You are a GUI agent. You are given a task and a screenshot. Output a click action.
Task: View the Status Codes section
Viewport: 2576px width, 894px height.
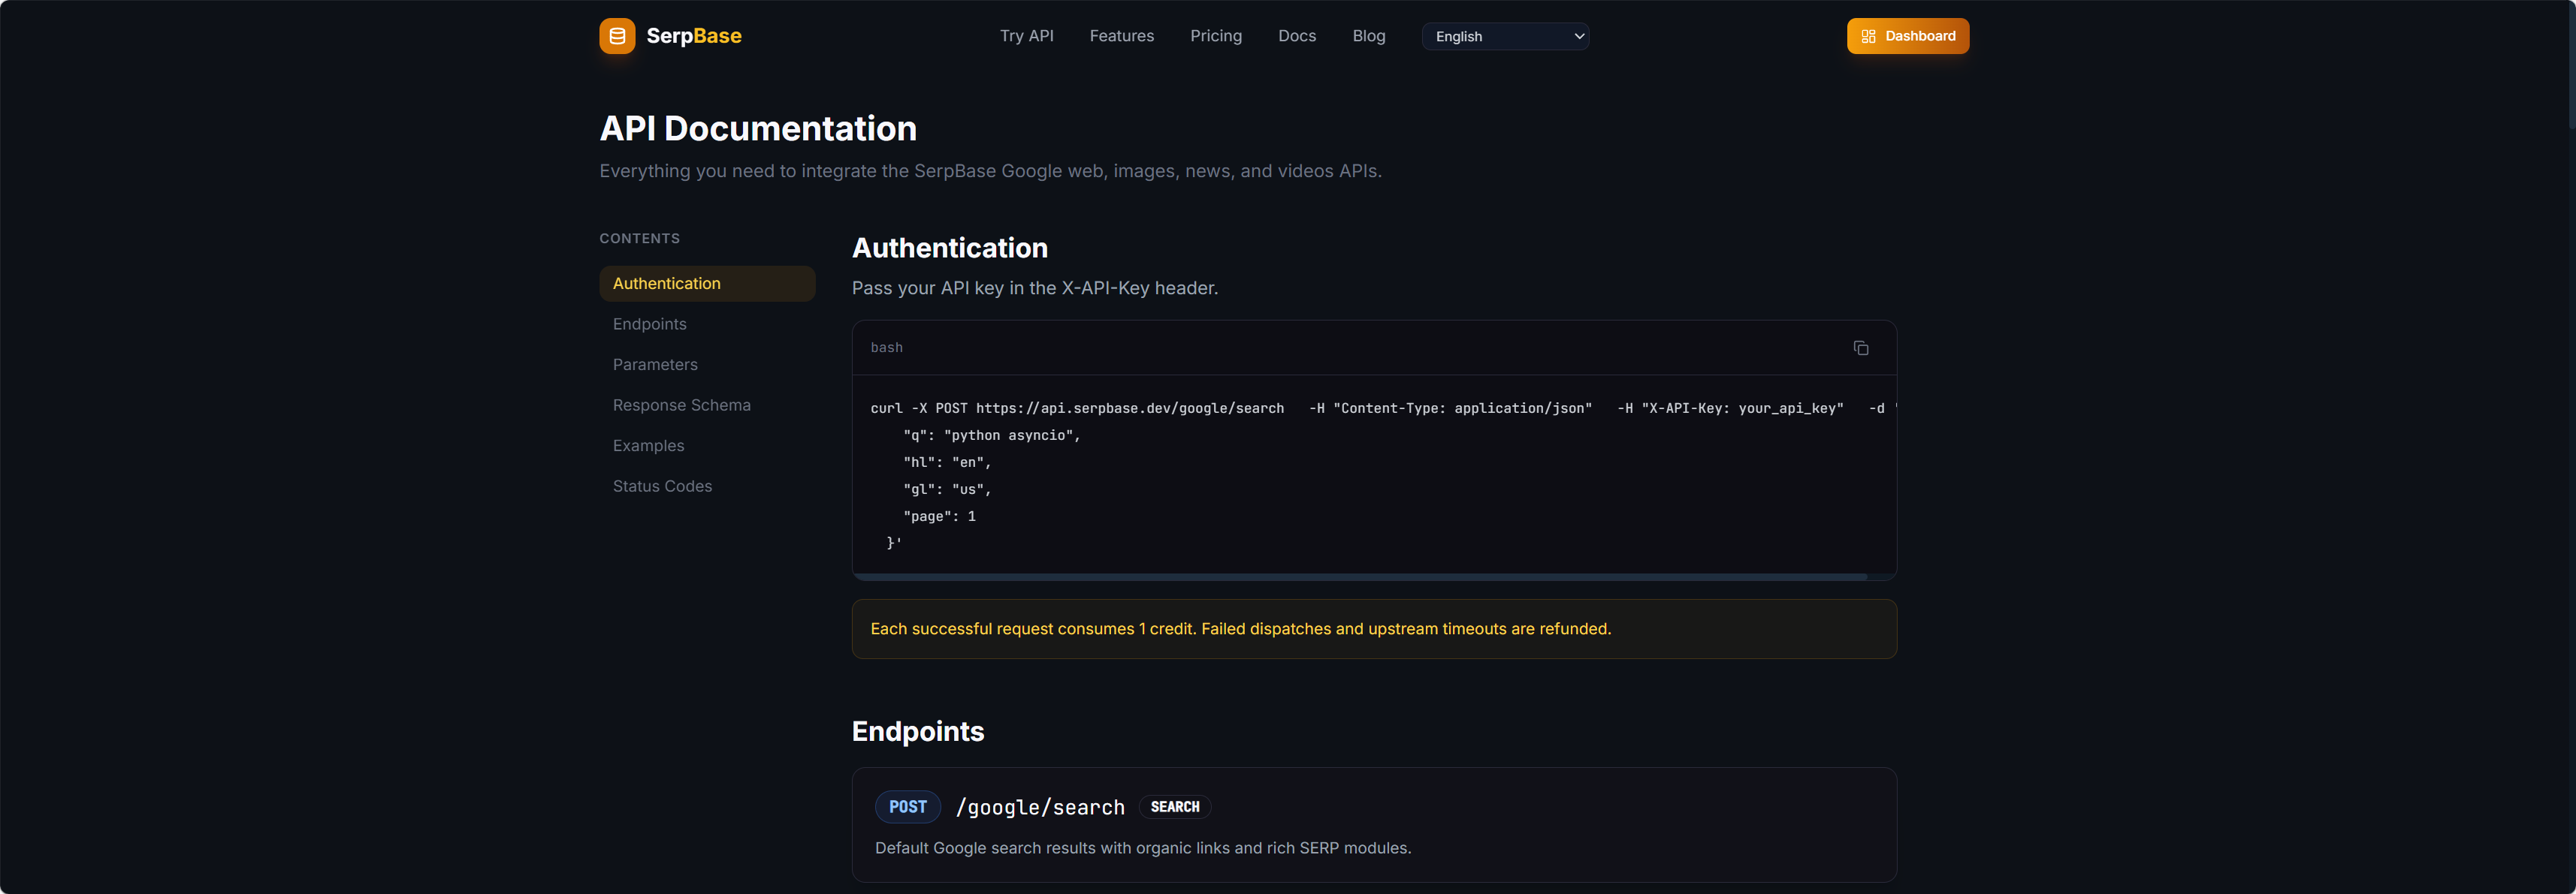point(662,486)
